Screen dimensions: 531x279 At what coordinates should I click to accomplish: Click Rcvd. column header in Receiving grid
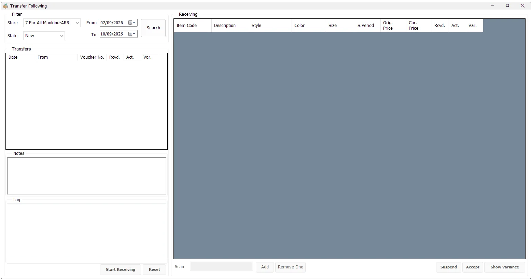[x=440, y=26]
